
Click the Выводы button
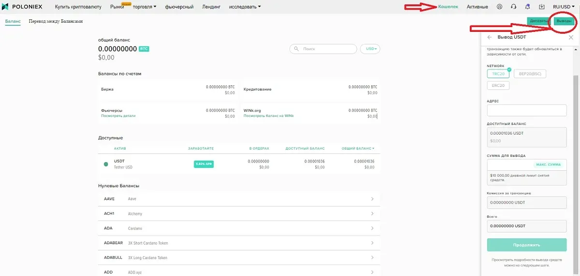(564, 21)
